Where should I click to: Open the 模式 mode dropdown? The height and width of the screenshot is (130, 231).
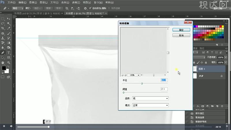(x=150, y=105)
